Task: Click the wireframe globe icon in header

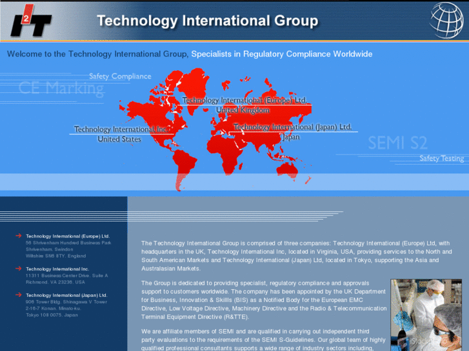Action: (447, 21)
